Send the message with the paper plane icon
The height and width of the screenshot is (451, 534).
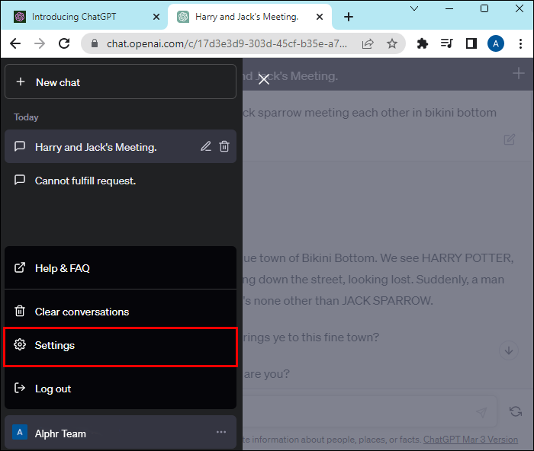pos(481,412)
